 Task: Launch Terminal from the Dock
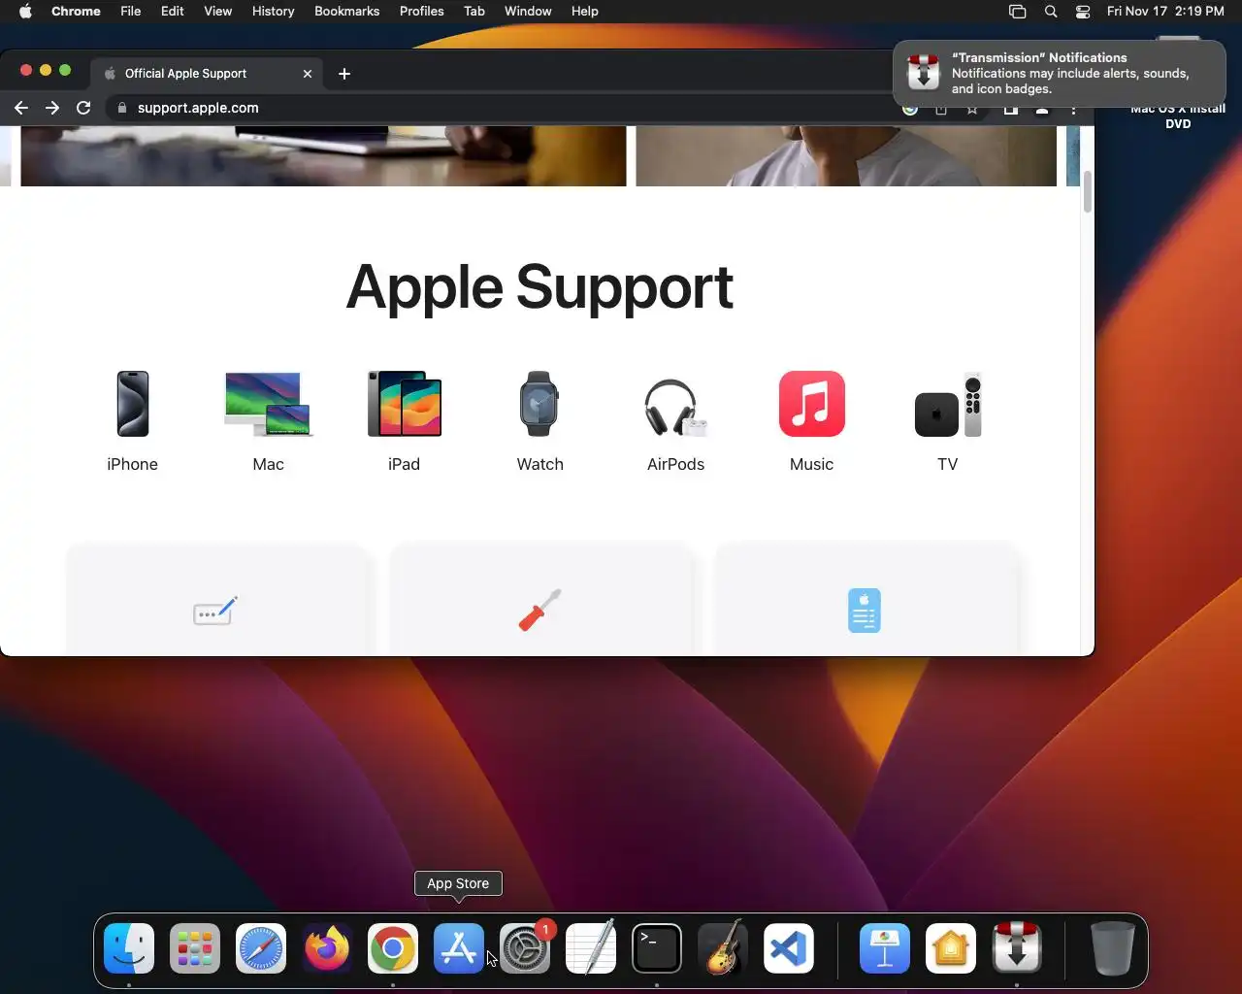pos(657,948)
